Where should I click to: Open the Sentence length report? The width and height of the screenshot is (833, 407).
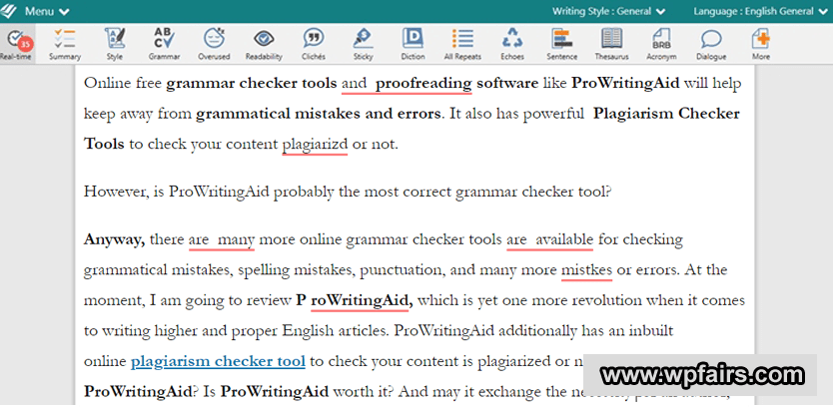point(561,44)
